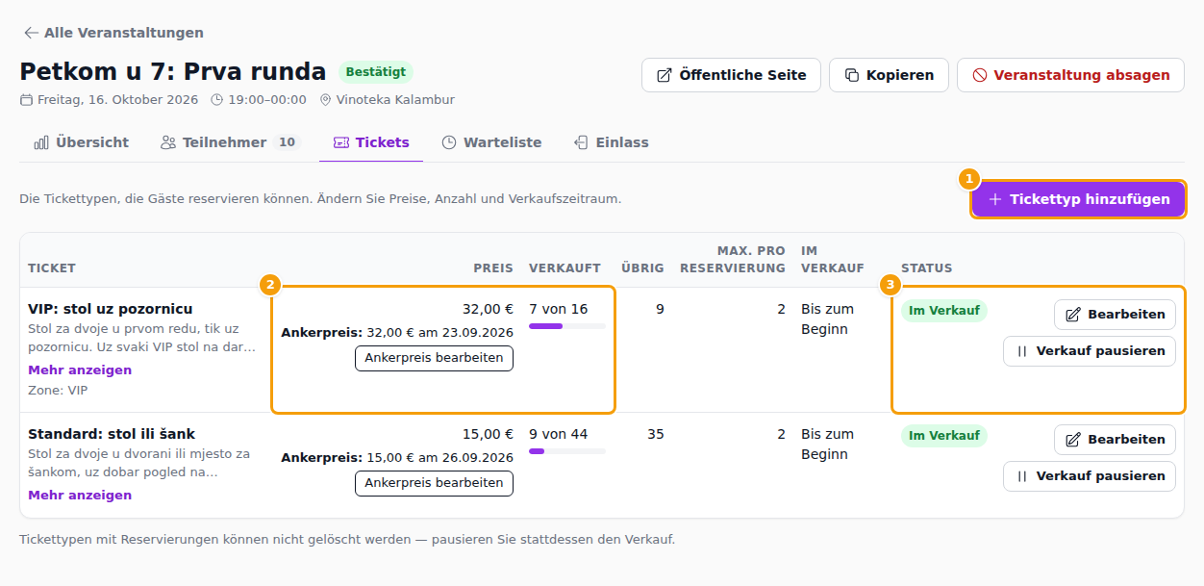Image resolution: width=1204 pixels, height=586 pixels.
Task: Open the Warteliste tab
Action: [x=491, y=142]
